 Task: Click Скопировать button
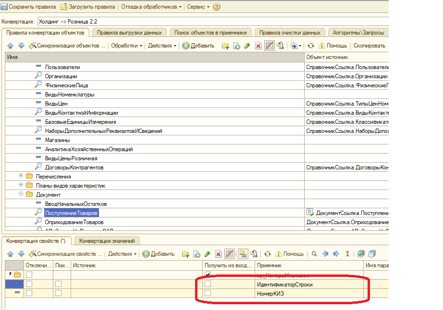click(369, 46)
